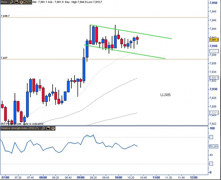Click the 10:00 time axis label
Image resolution: width=221 pixels, height=180 pixels.
pyautogui.click(x=118, y=177)
